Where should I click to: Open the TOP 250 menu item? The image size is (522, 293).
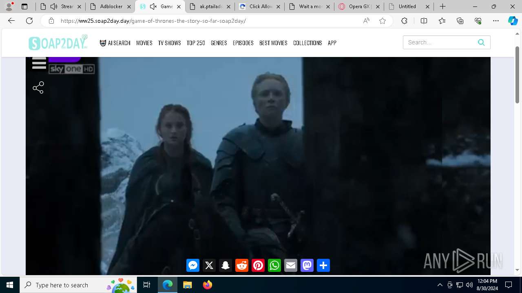tap(196, 43)
